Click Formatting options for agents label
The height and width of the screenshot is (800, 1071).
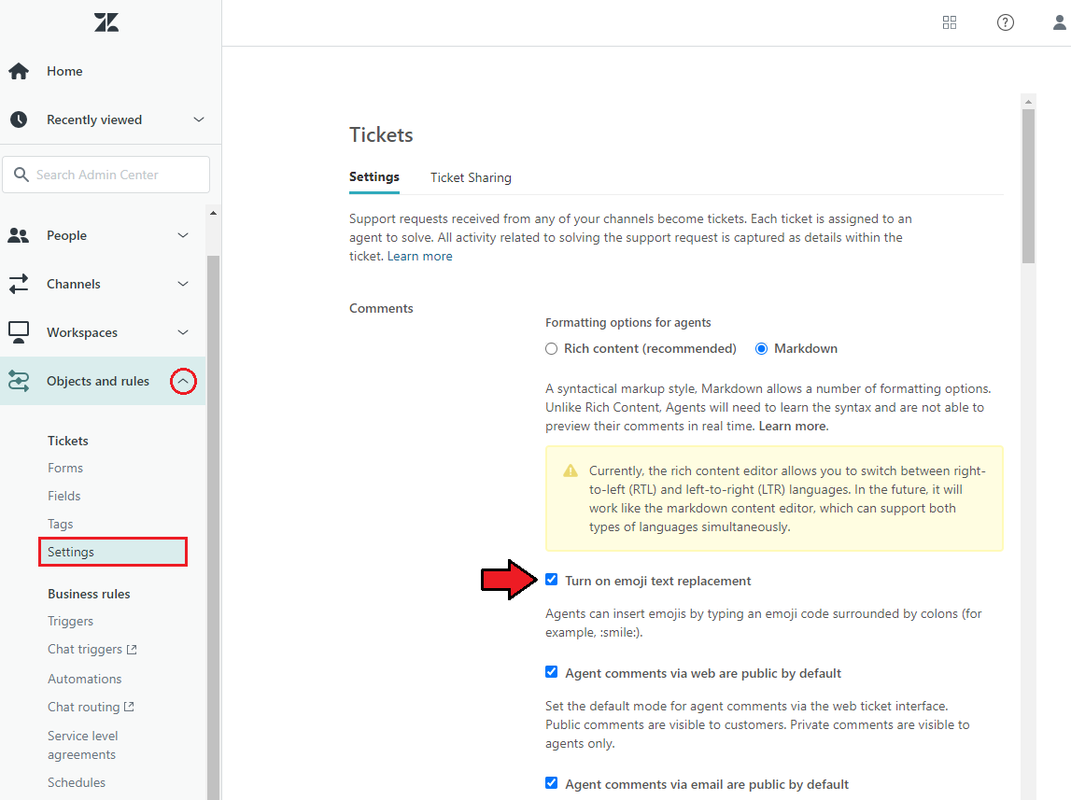627,323
